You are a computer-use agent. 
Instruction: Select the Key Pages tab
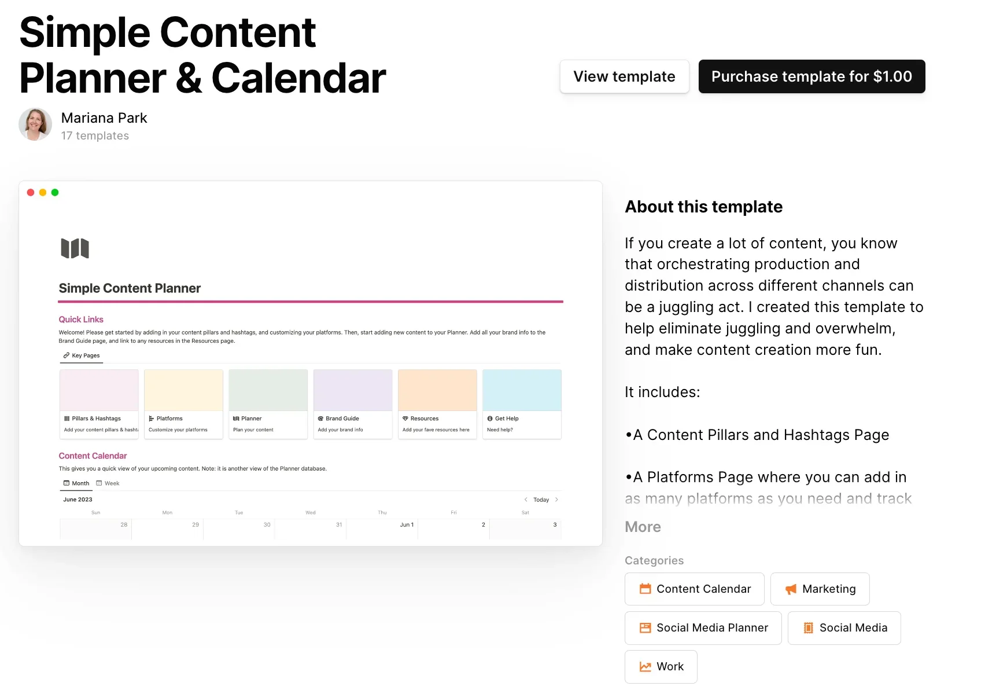[x=82, y=355]
